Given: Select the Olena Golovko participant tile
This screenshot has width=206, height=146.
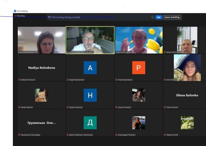Looking at the screenshot, I should 185,95.
